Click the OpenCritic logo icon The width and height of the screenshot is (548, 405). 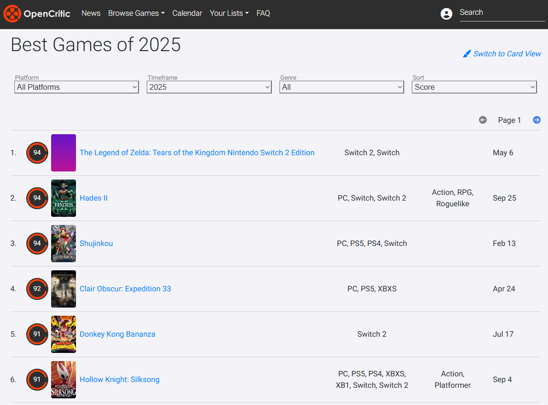coord(12,14)
